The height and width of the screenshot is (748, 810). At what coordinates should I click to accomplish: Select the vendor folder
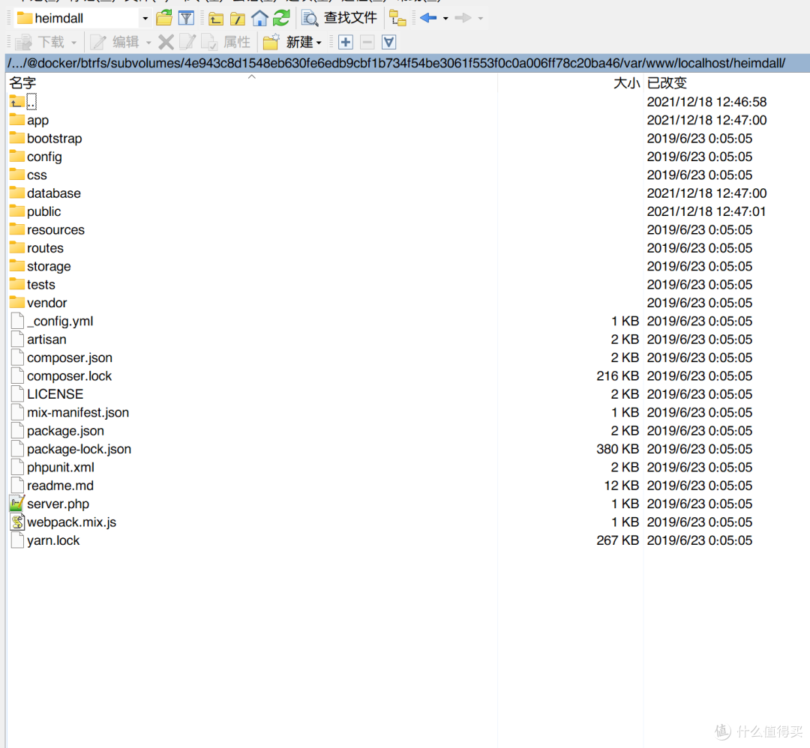coord(46,303)
